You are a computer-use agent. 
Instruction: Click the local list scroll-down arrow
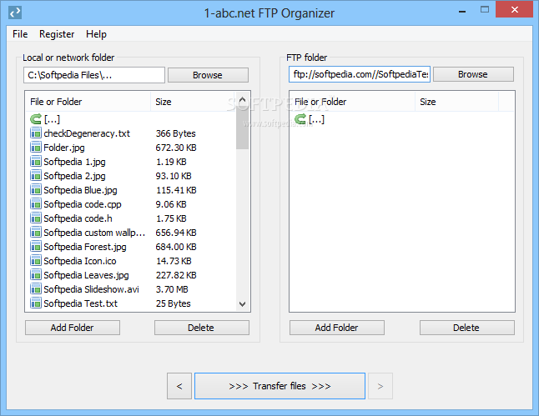click(x=242, y=304)
